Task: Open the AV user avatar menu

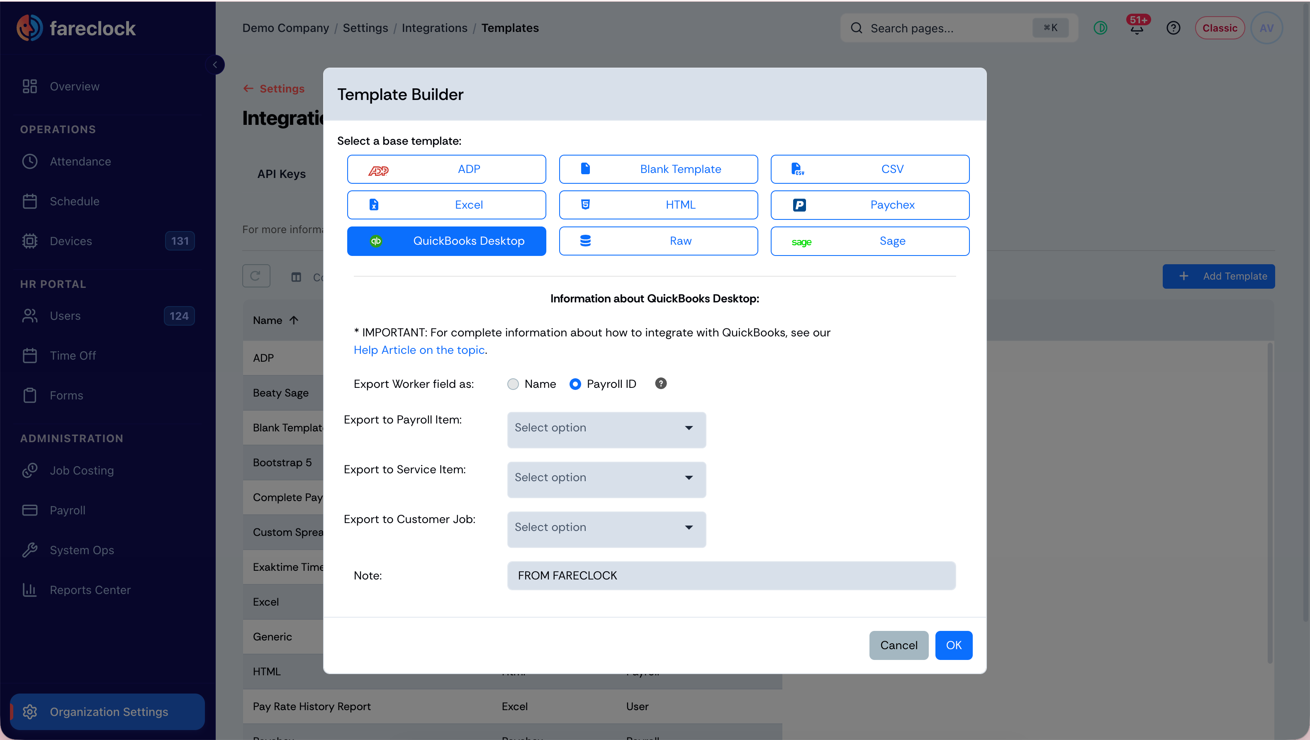Action: (1266, 28)
